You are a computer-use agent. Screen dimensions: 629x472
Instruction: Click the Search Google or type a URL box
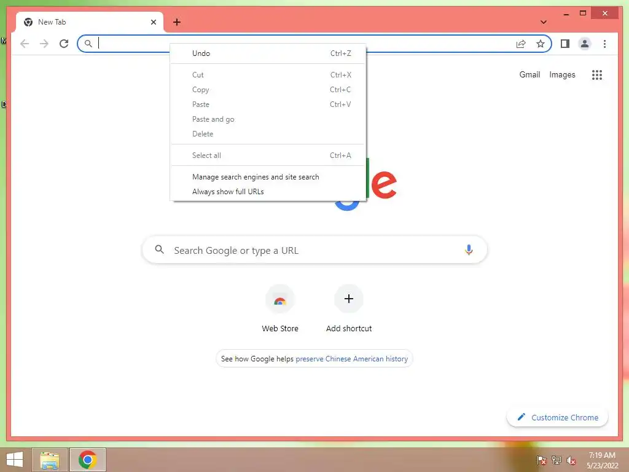point(314,250)
